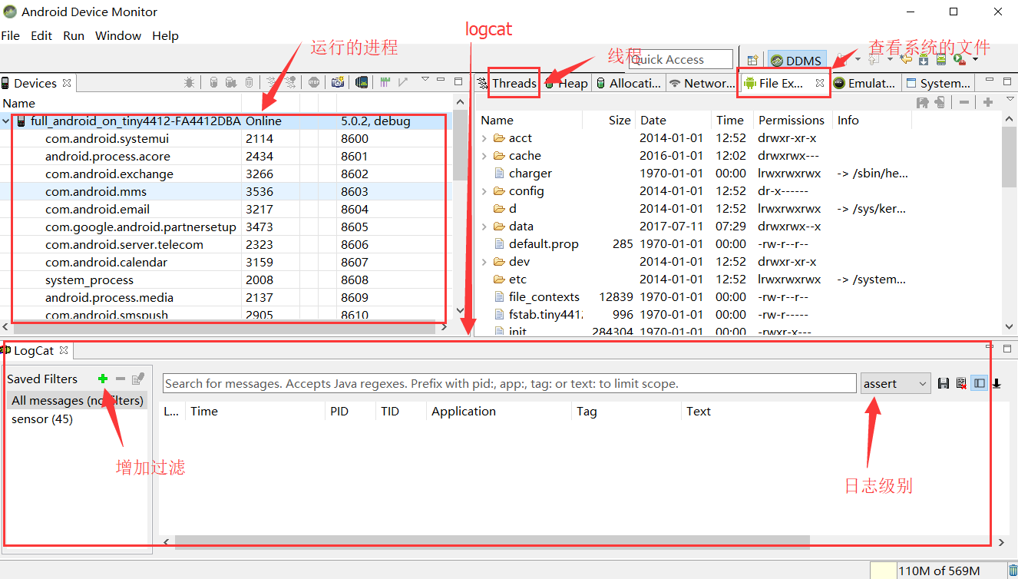
Task: Click the Dump View Hierarchy icon
Action: click(x=362, y=82)
